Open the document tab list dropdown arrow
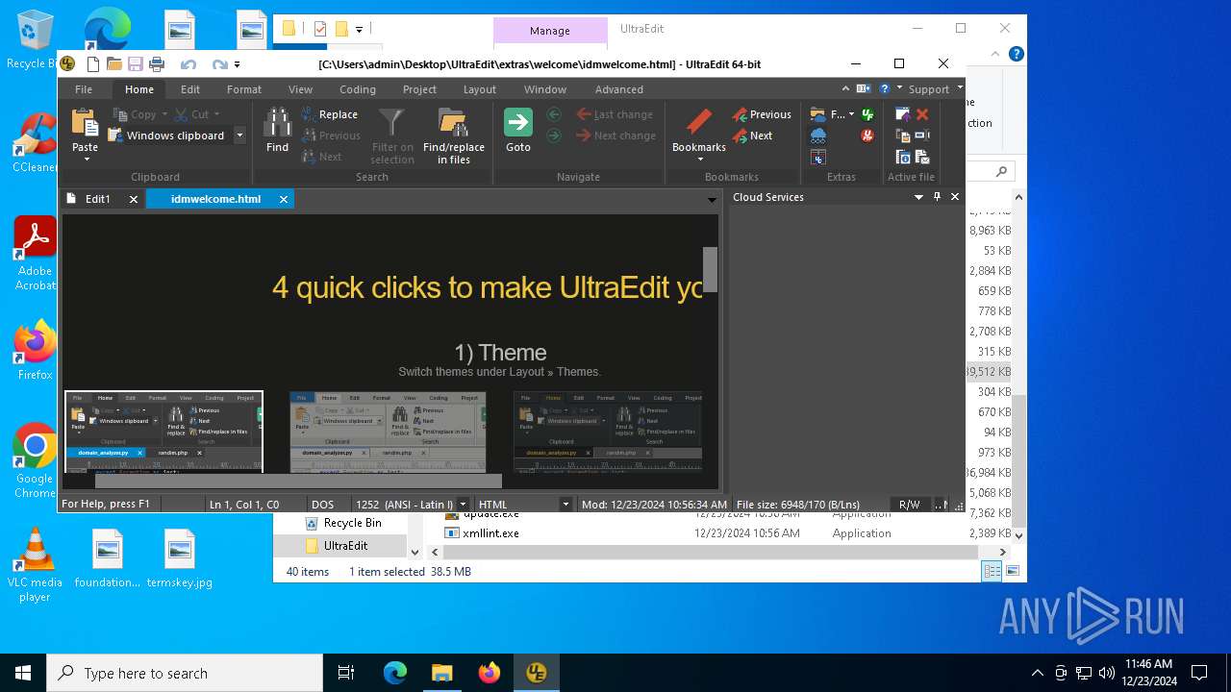The height and width of the screenshot is (692, 1231). [x=712, y=200]
